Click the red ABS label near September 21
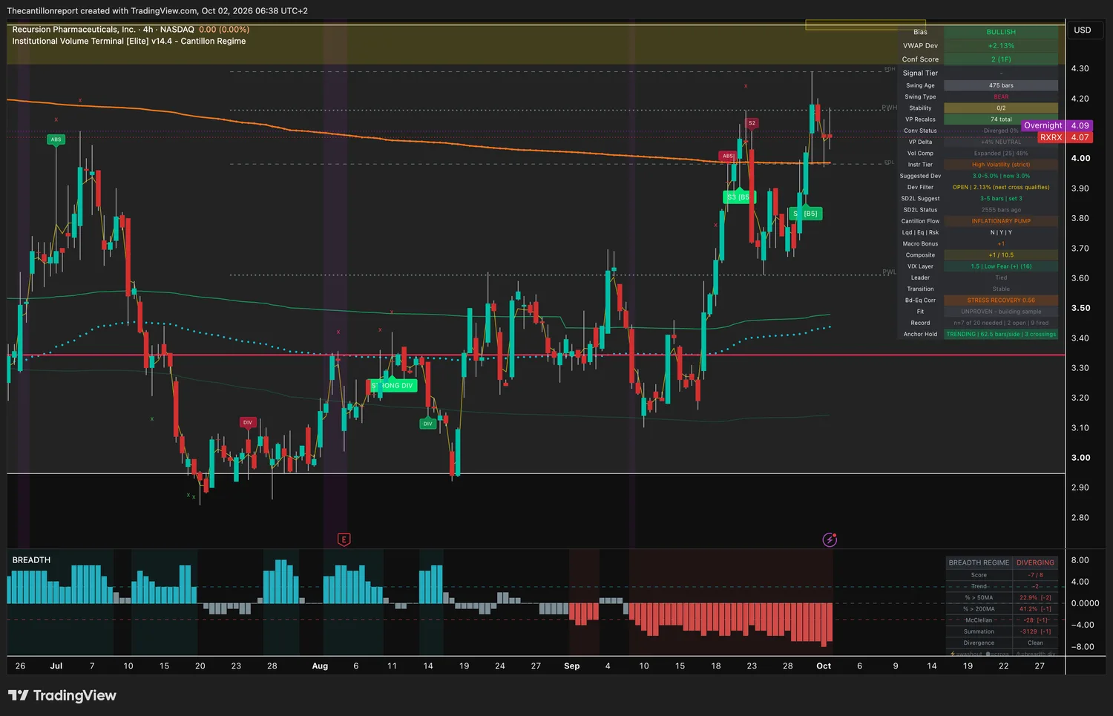This screenshot has height=716, width=1113. (x=728, y=156)
